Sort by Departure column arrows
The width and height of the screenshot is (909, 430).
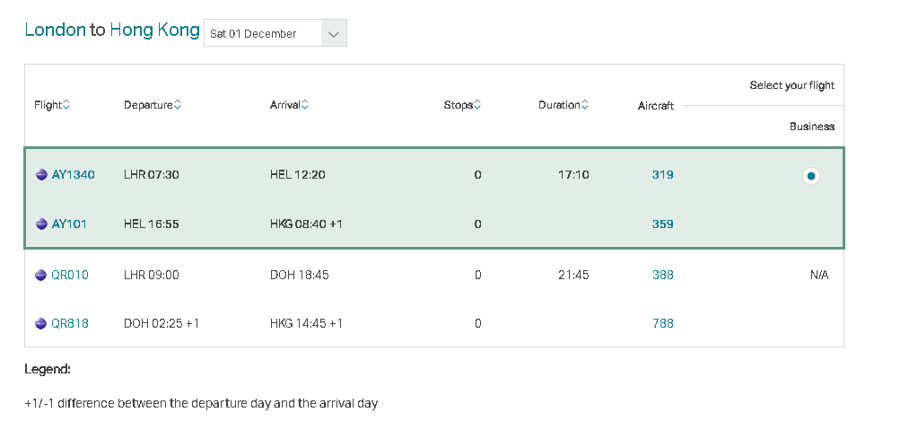click(177, 105)
